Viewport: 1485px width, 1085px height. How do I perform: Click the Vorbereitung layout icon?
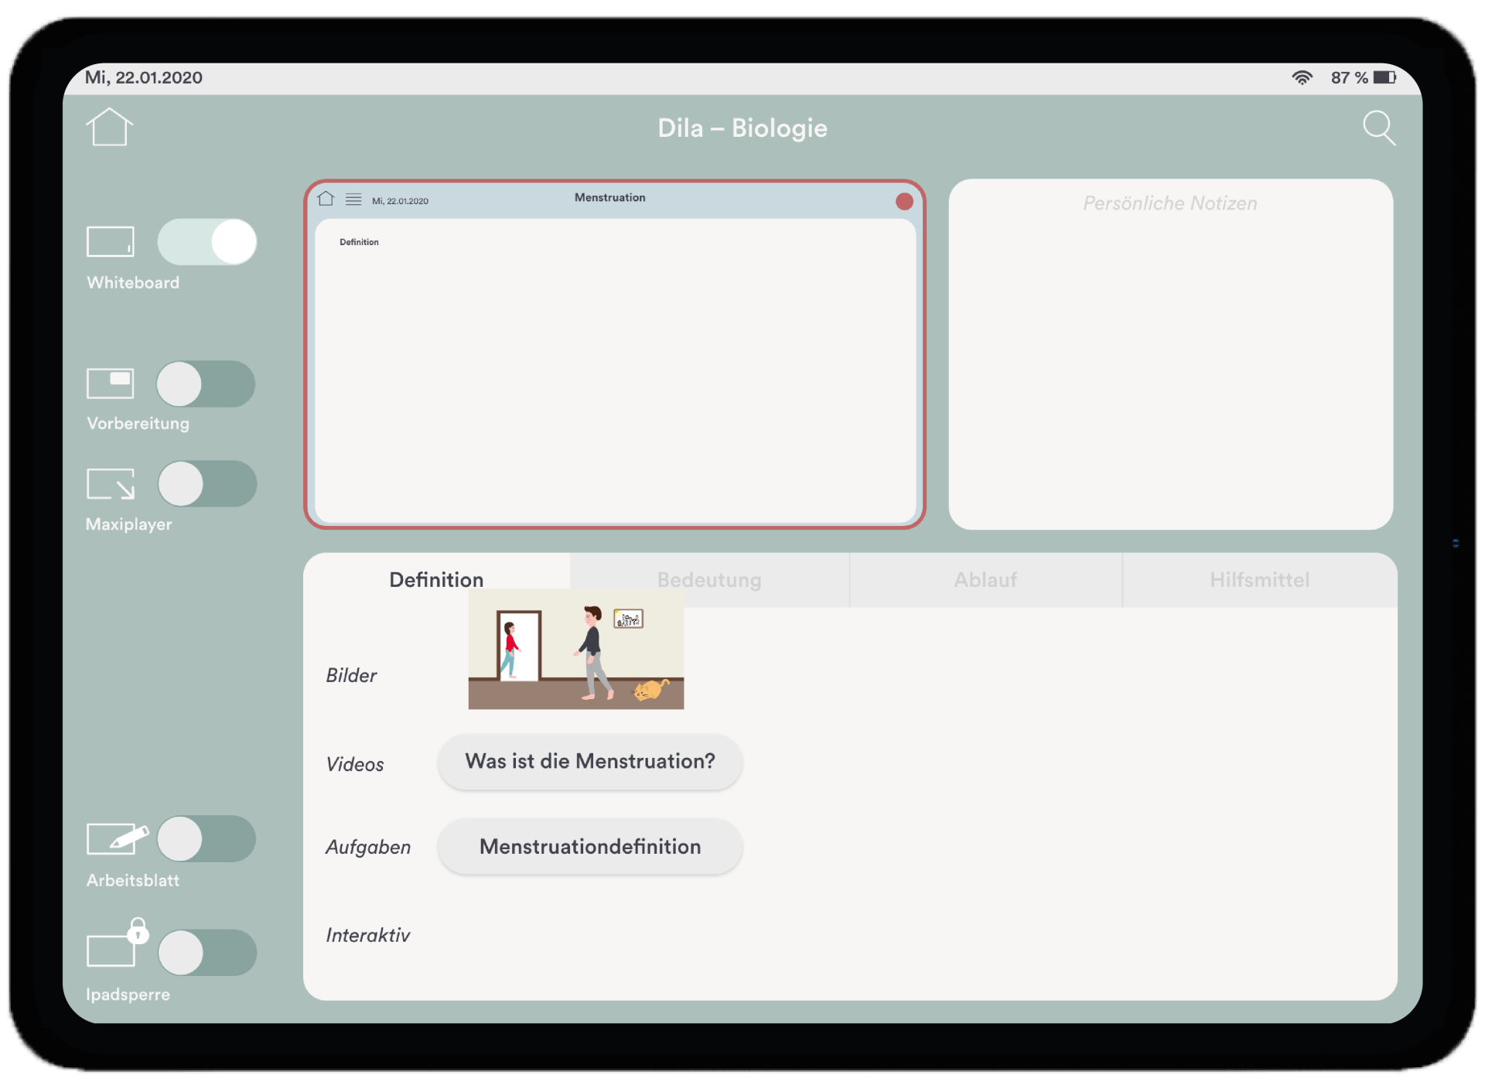pos(110,383)
